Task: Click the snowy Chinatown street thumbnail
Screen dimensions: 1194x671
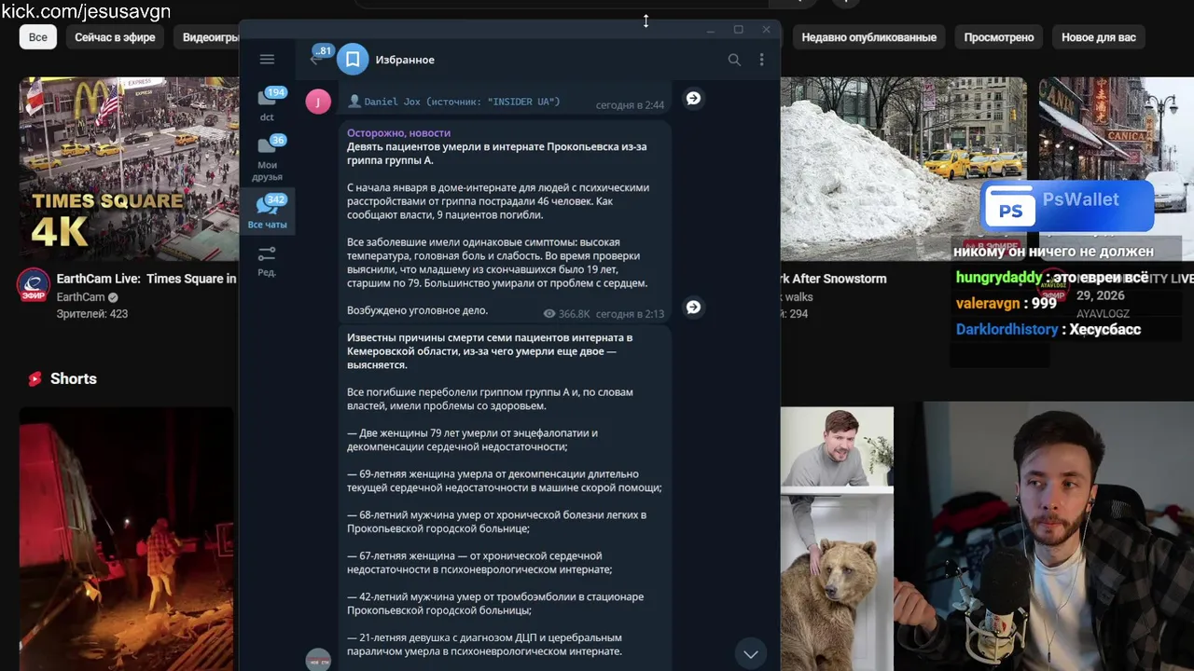Action: tap(1117, 169)
